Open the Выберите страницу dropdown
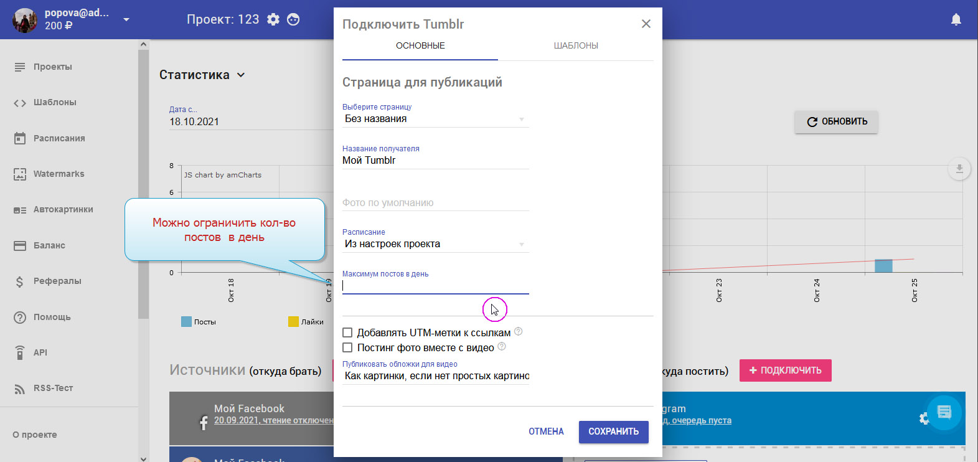The width and height of the screenshot is (978, 462). 435,119
